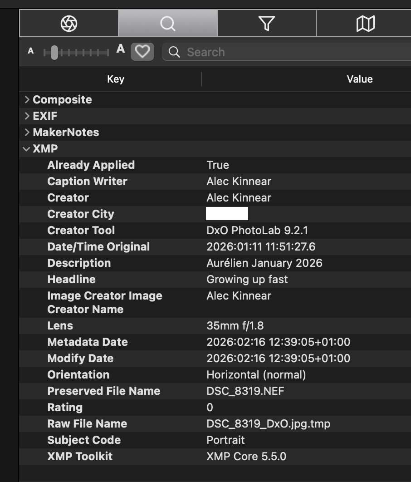Screen dimensions: 411x482
Task: Click the large A font size icon
Action: (120, 49)
